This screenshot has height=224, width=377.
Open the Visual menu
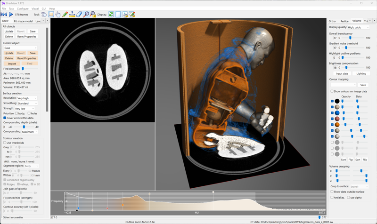[x=35, y=8]
